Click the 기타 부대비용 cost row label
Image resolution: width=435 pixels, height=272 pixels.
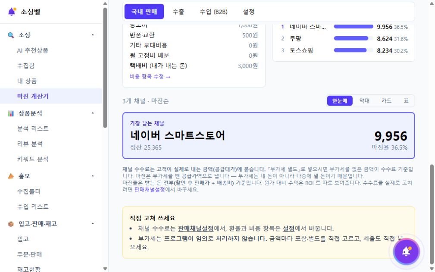(148, 45)
